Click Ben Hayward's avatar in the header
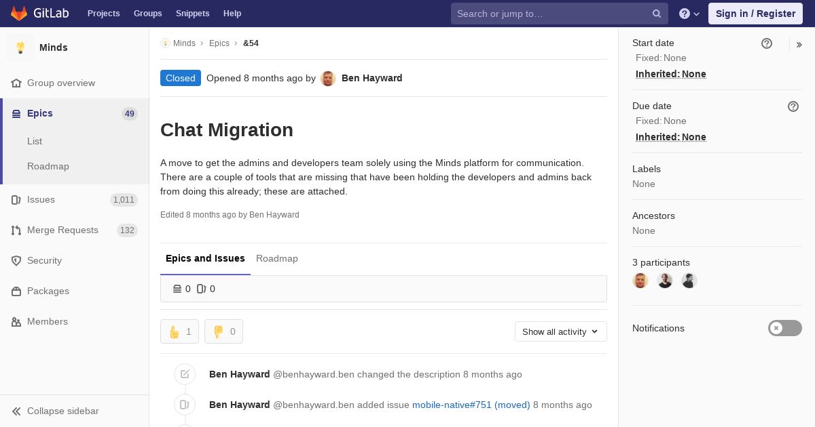Viewport: 815px width, 427px height. tap(328, 78)
